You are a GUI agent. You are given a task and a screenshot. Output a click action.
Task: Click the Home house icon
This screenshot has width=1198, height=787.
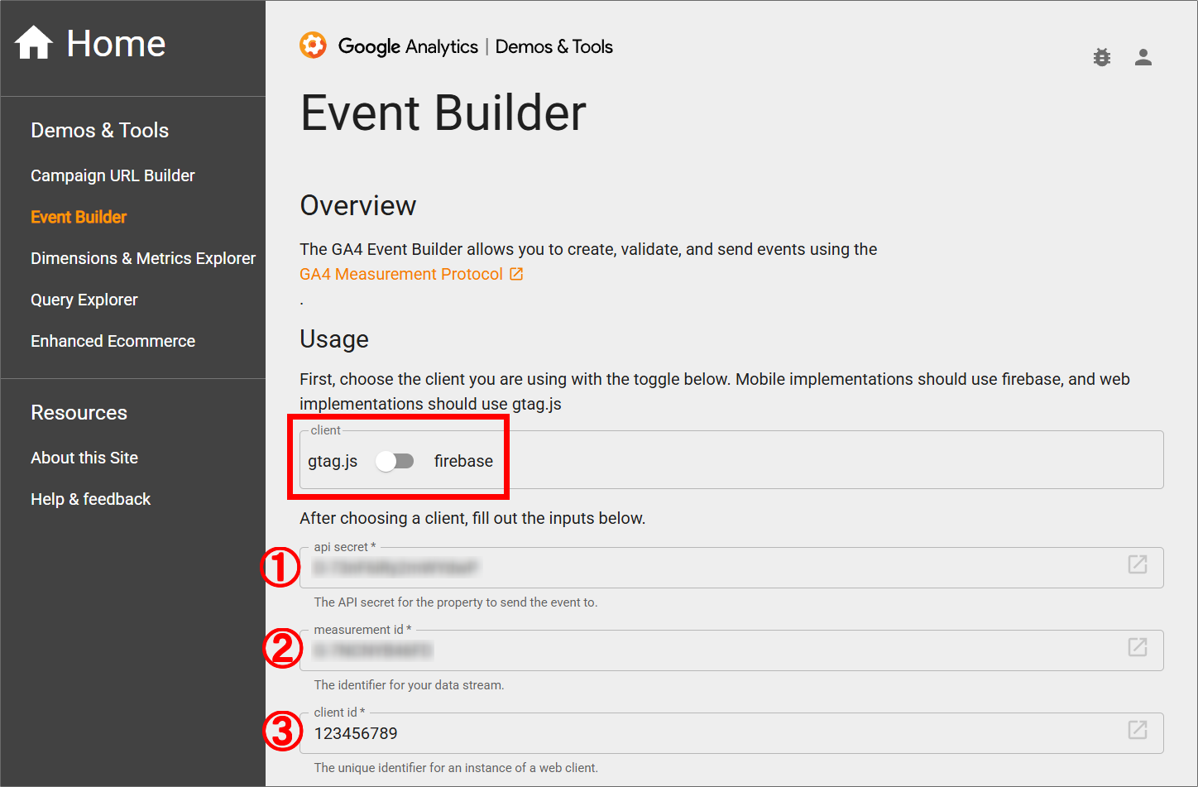tap(34, 43)
